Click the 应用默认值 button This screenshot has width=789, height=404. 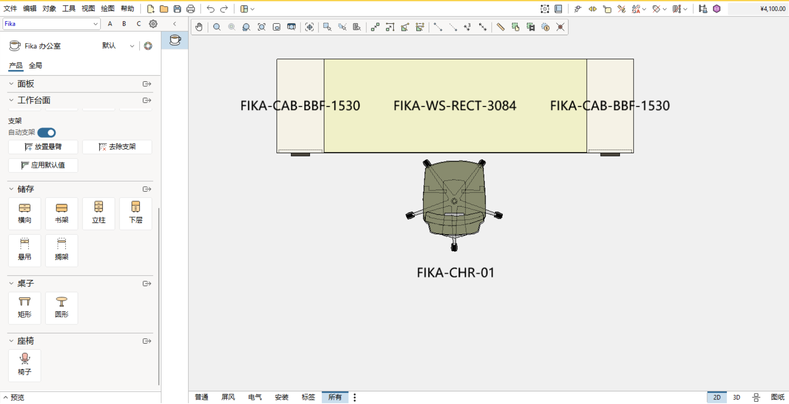click(x=43, y=165)
